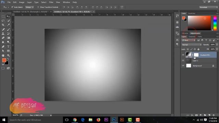
Task: Select the Hand tool
Action: coord(3,55)
